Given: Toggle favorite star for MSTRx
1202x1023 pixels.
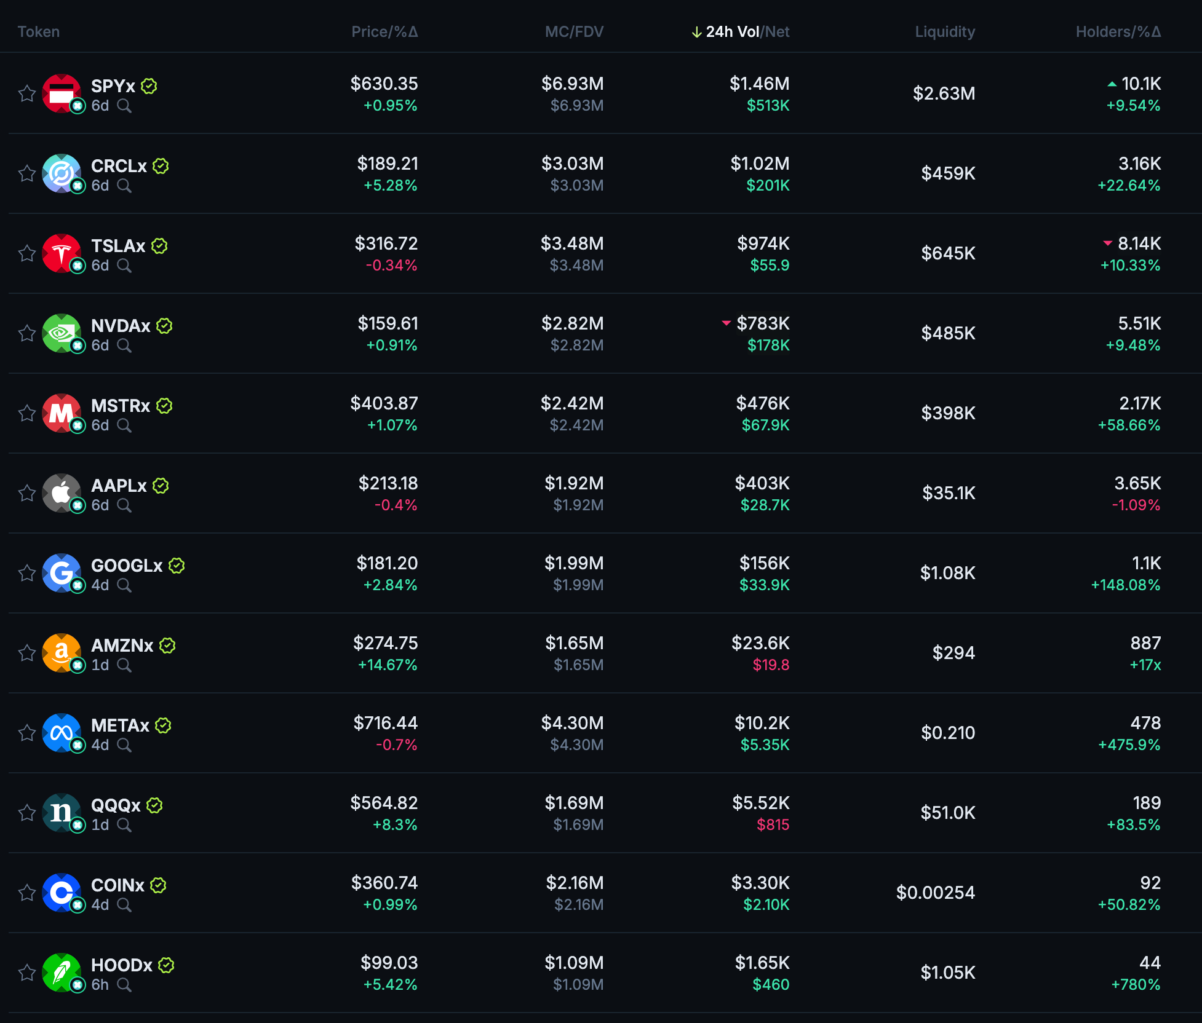Looking at the screenshot, I should point(26,413).
